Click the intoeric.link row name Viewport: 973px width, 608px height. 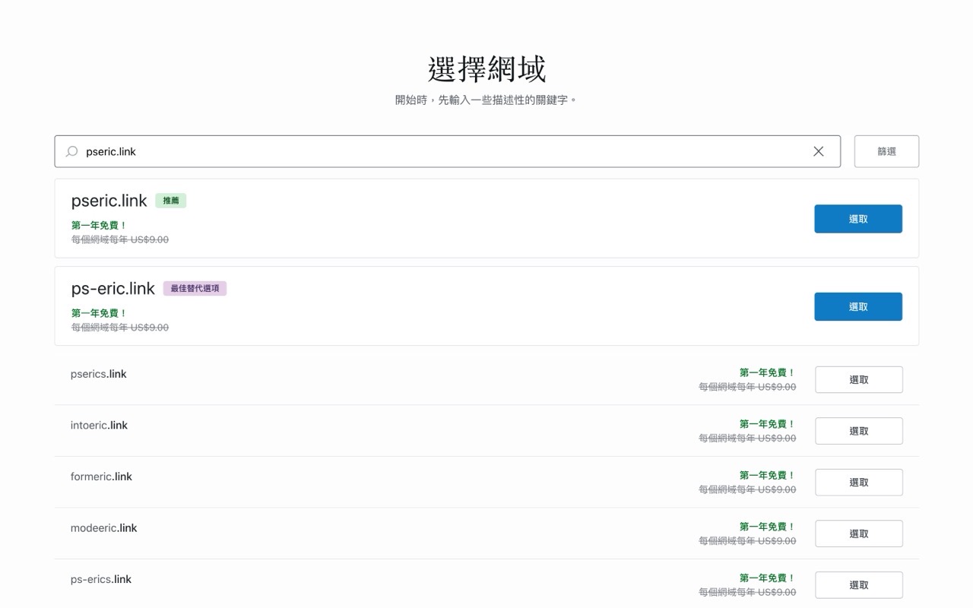pos(99,426)
